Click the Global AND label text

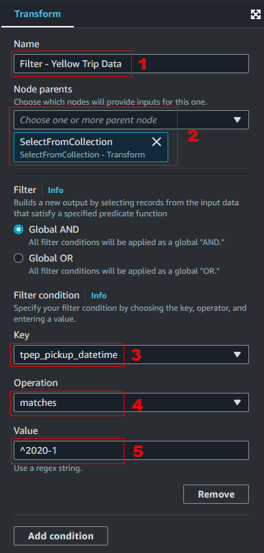54,229
